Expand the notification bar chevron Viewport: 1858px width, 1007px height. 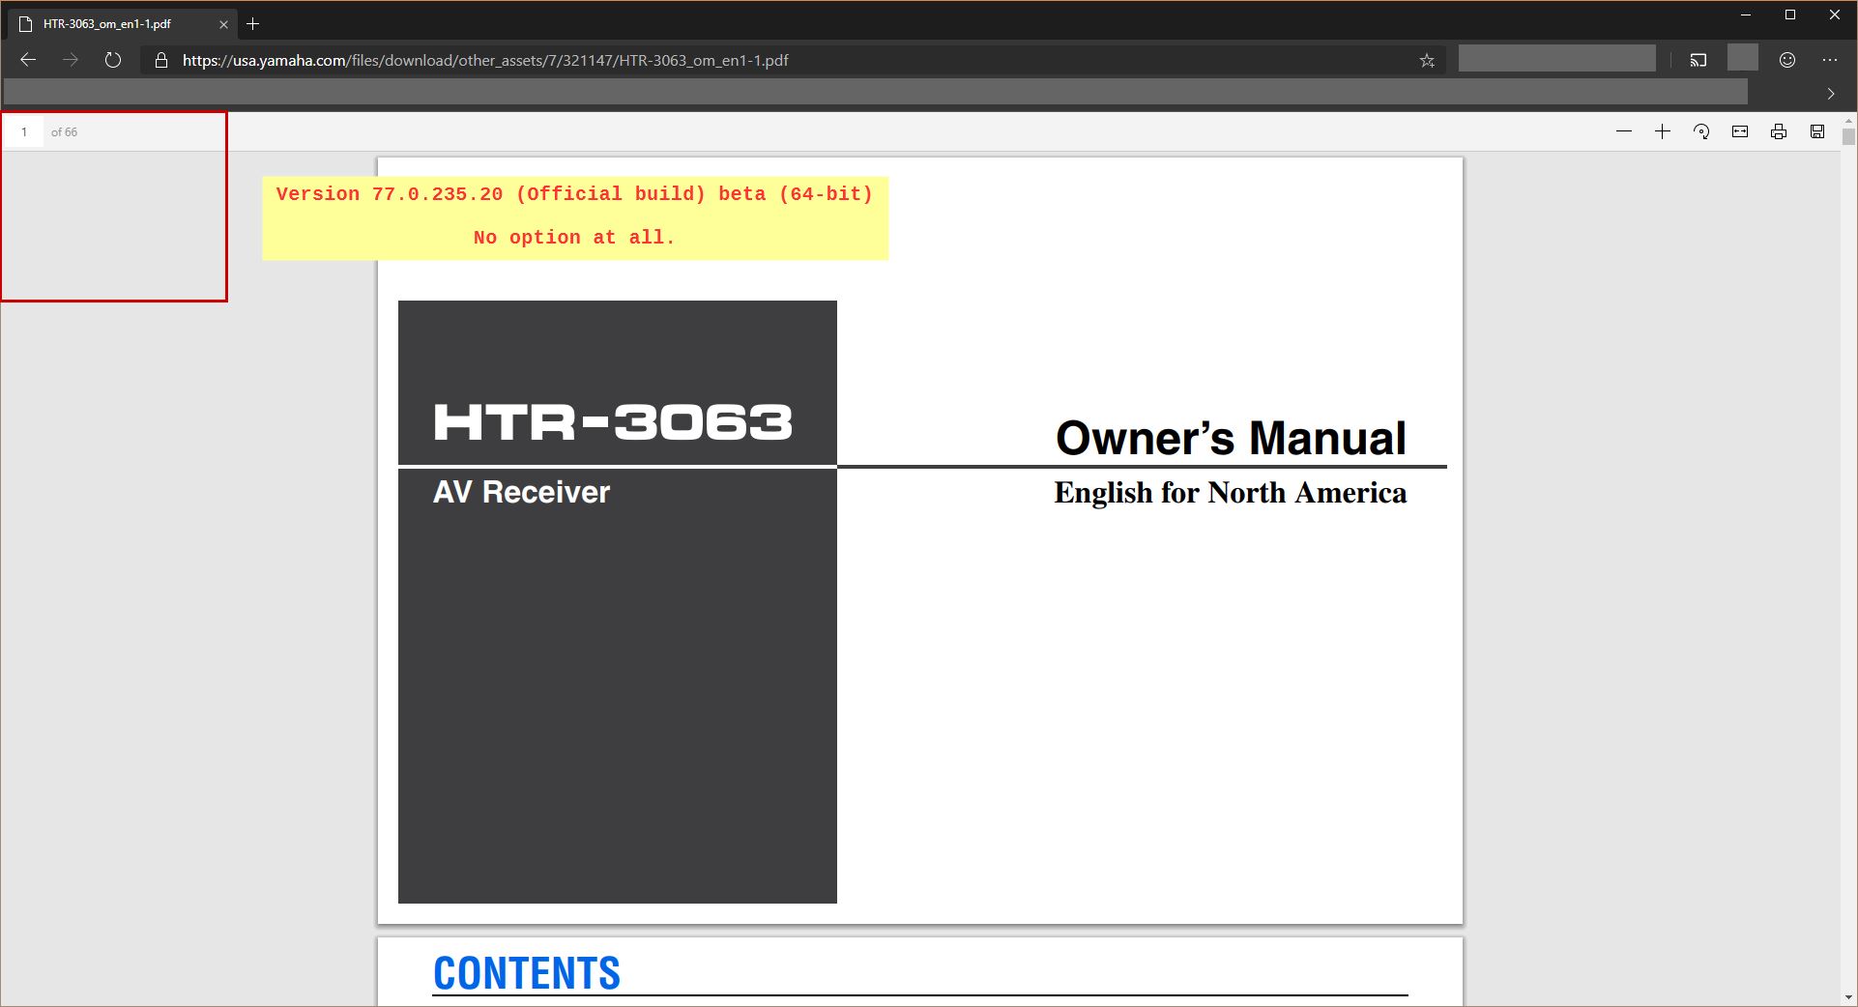click(1830, 94)
